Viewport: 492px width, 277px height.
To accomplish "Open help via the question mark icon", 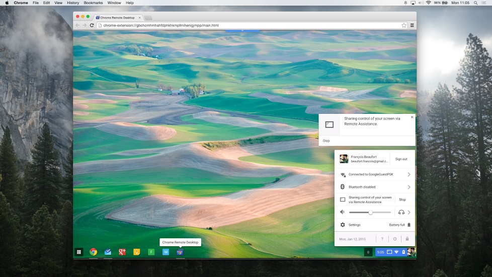I will [x=382, y=239].
